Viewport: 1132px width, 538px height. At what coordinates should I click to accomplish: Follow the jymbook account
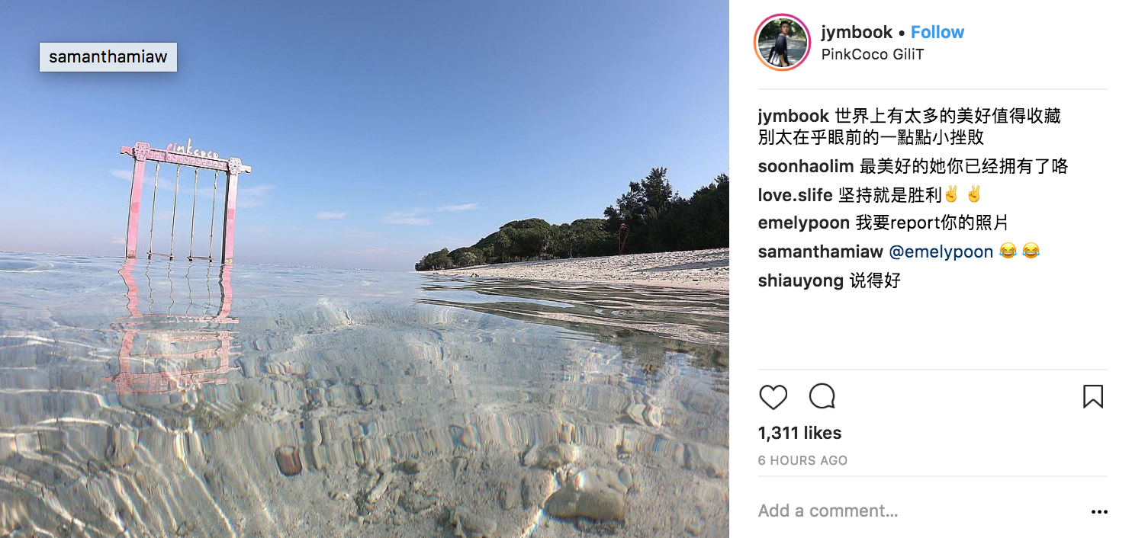click(x=937, y=32)
